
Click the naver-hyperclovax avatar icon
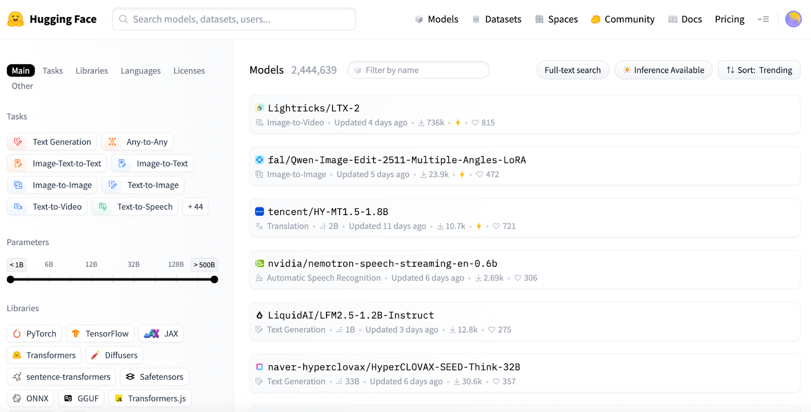[x=260, y=367]
